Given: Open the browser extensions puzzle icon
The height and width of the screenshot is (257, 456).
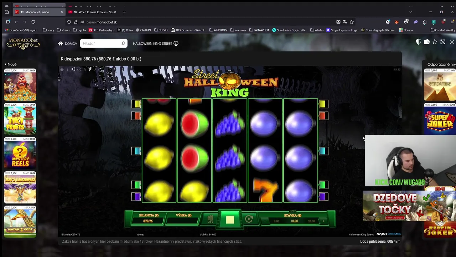Looking at the screenshot, I should pos(425,22).
